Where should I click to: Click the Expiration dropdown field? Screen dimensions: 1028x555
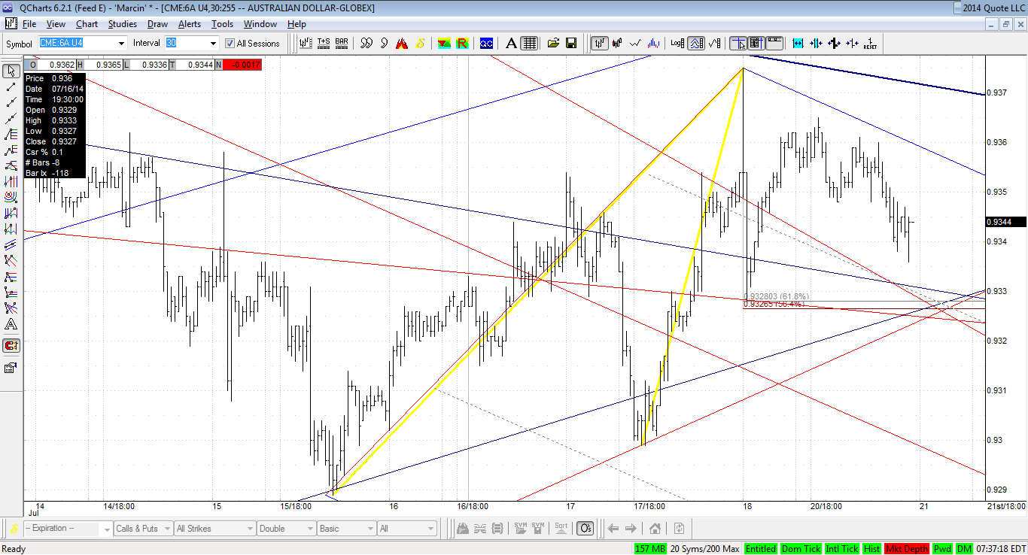click(67, 529)
